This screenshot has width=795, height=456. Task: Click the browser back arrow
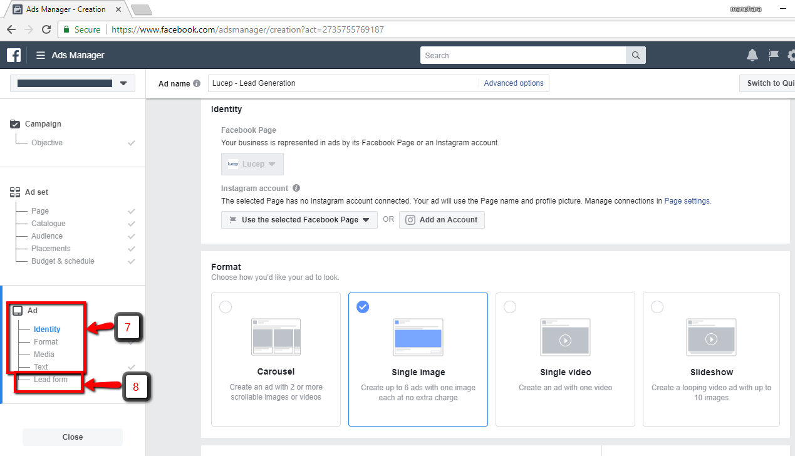click(11, 29)
